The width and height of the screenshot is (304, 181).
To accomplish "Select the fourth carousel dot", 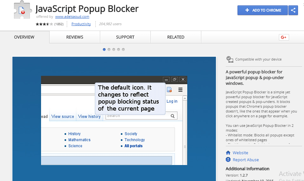I will [x=119, y=49].
